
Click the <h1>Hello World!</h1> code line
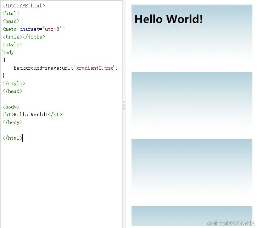[32, 115]
